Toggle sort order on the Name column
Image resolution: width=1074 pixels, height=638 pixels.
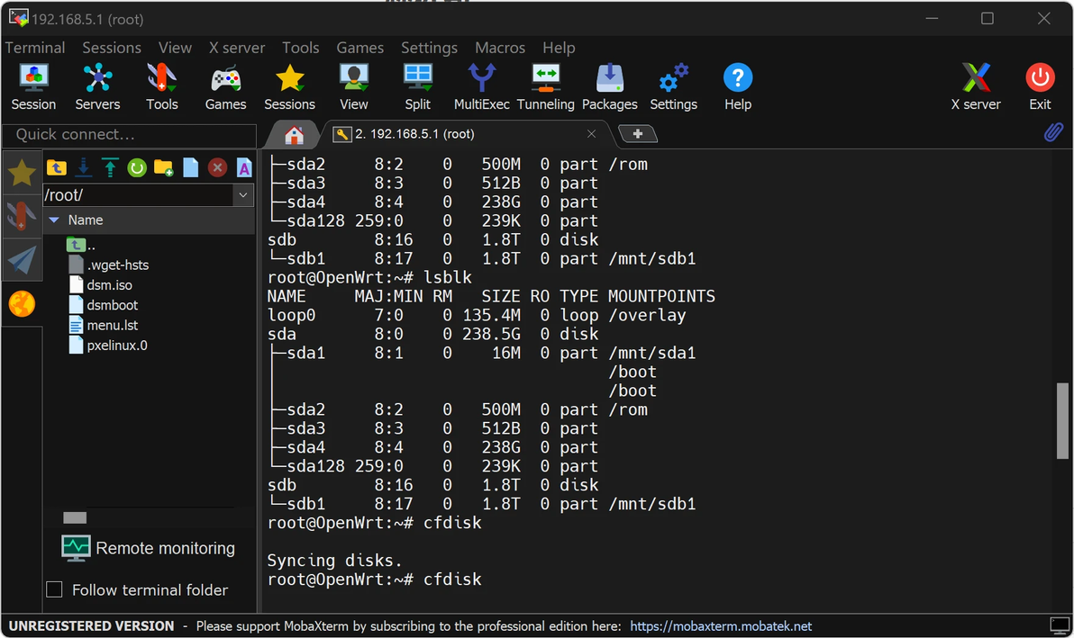[x=86, y=220]
